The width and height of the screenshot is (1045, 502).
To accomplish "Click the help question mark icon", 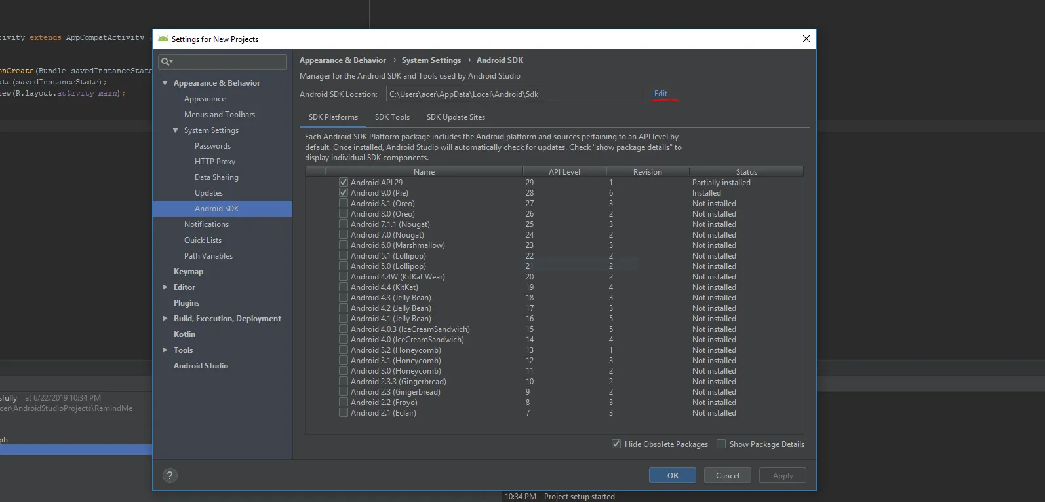I will (x=170, y=476).
